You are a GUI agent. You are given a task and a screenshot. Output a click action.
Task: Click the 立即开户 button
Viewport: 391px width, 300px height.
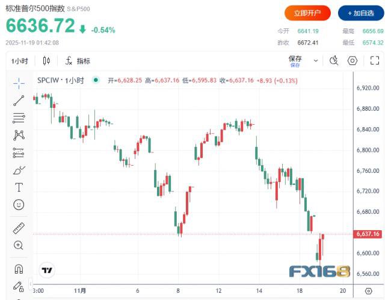[x=307, y=13]
